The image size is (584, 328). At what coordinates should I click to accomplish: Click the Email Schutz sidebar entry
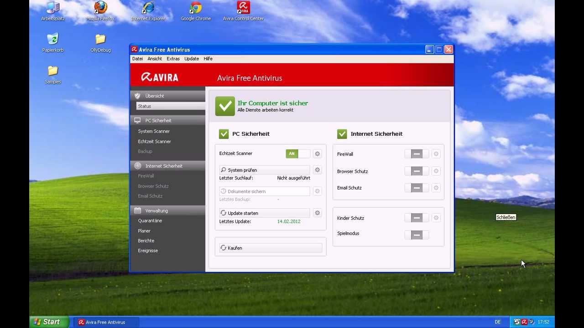150,196
